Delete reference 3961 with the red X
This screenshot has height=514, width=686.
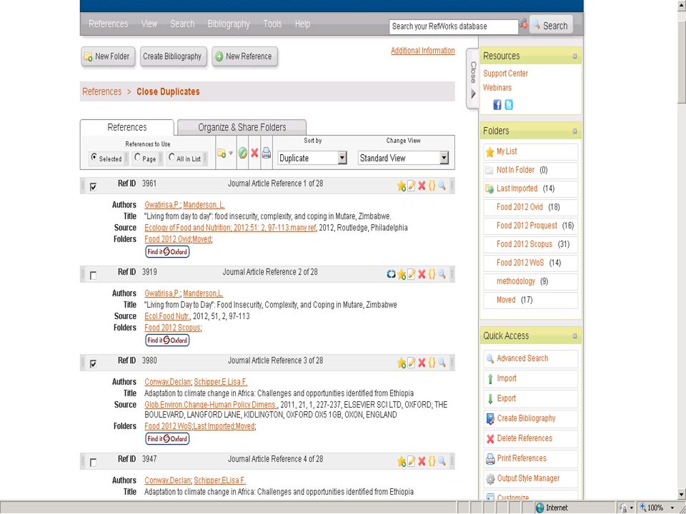click(x=422, y=186)
